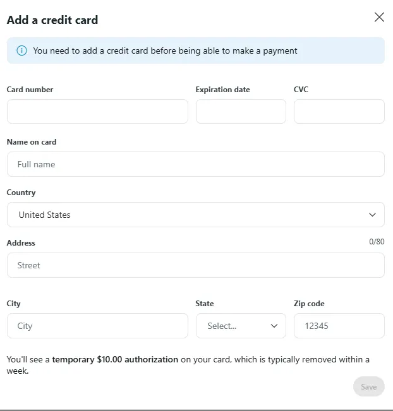393x411 pixels.
Task: Click the Zip code field showing 12345
Action: 339,326
